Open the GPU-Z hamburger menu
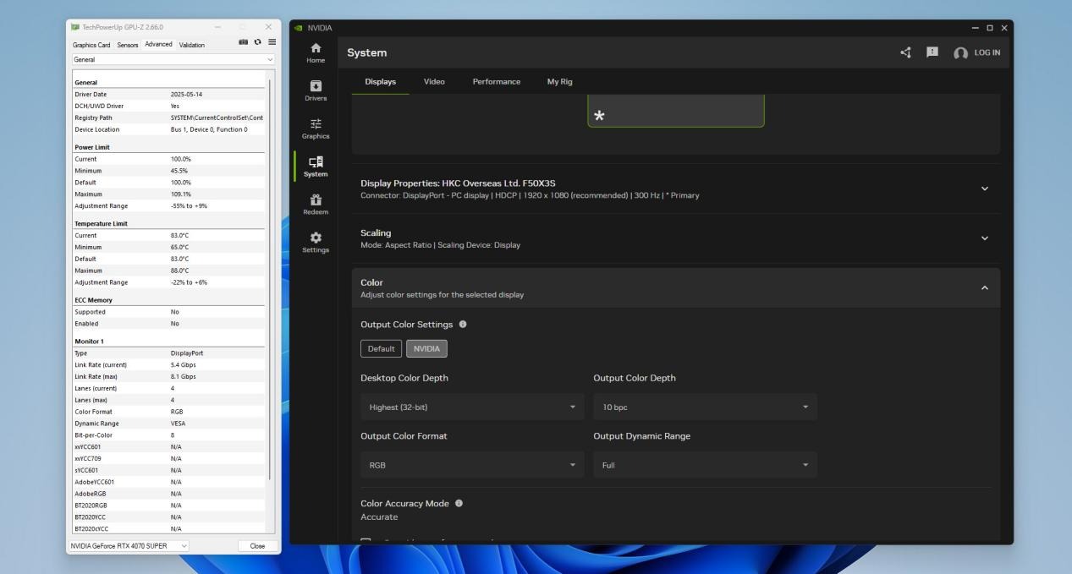 pos(272,42)
